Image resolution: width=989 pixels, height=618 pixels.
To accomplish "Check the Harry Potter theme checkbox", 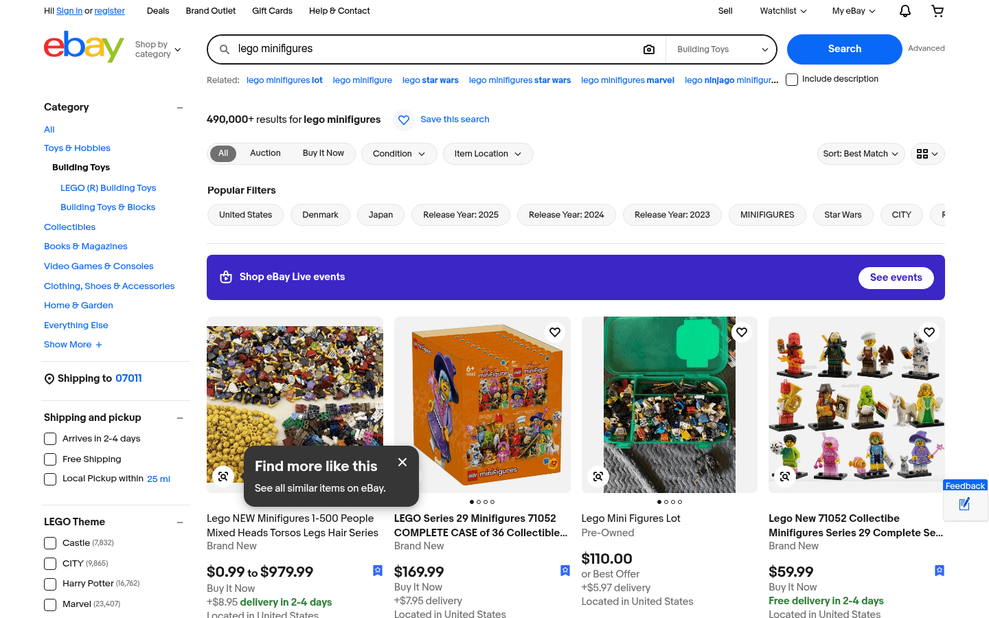I will click(x=50, y=584).
